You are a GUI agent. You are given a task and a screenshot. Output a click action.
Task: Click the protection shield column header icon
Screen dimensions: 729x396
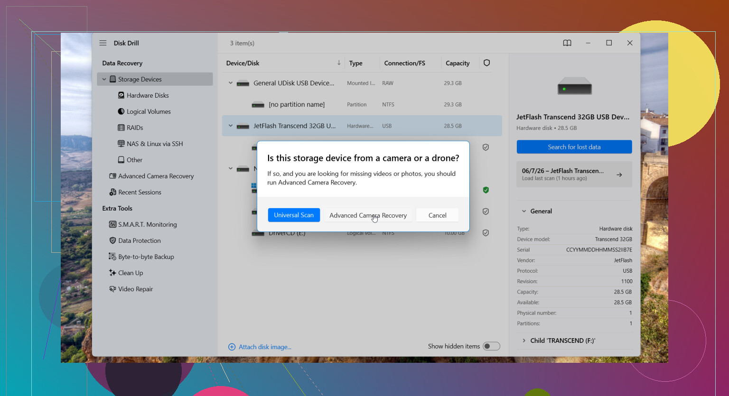[486, 63]
